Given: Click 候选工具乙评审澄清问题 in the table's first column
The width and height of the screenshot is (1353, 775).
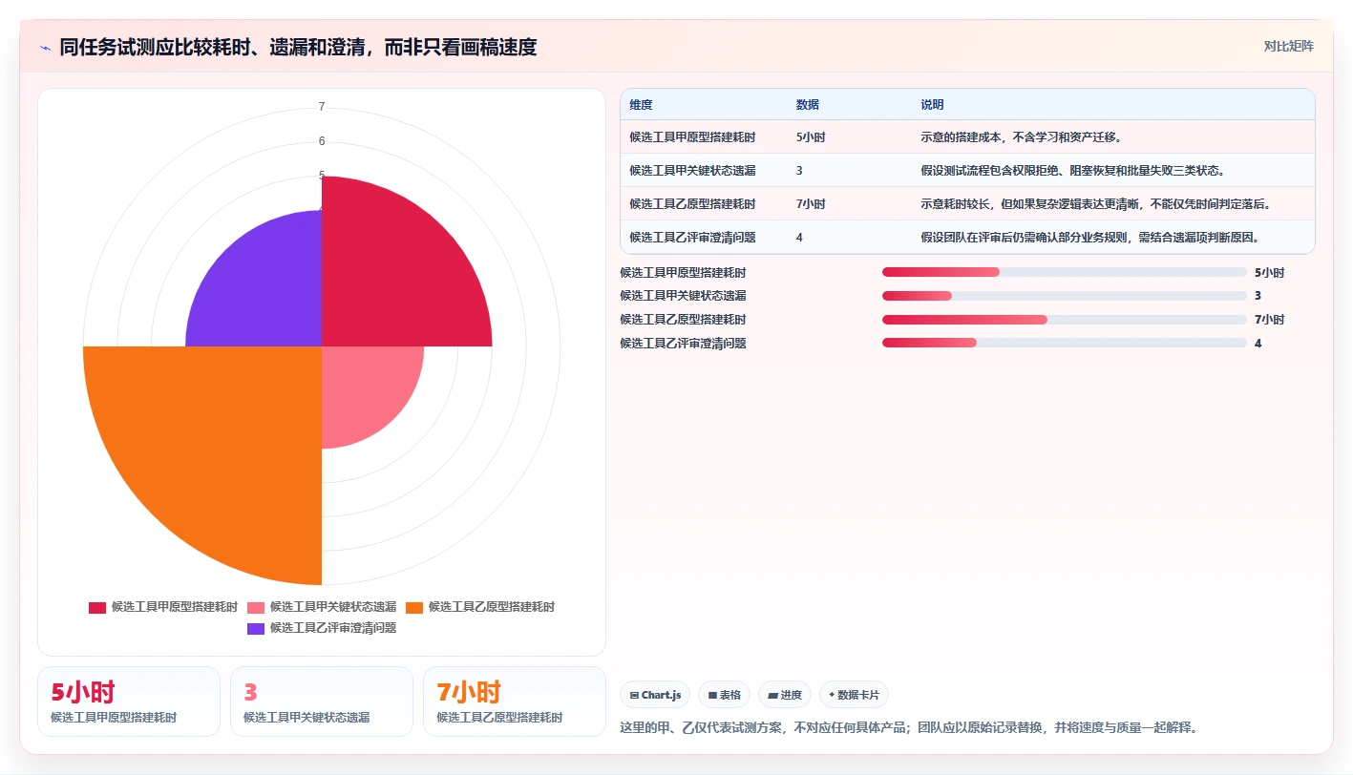Looking at the screenshot, I should click(x=692, y=237).
